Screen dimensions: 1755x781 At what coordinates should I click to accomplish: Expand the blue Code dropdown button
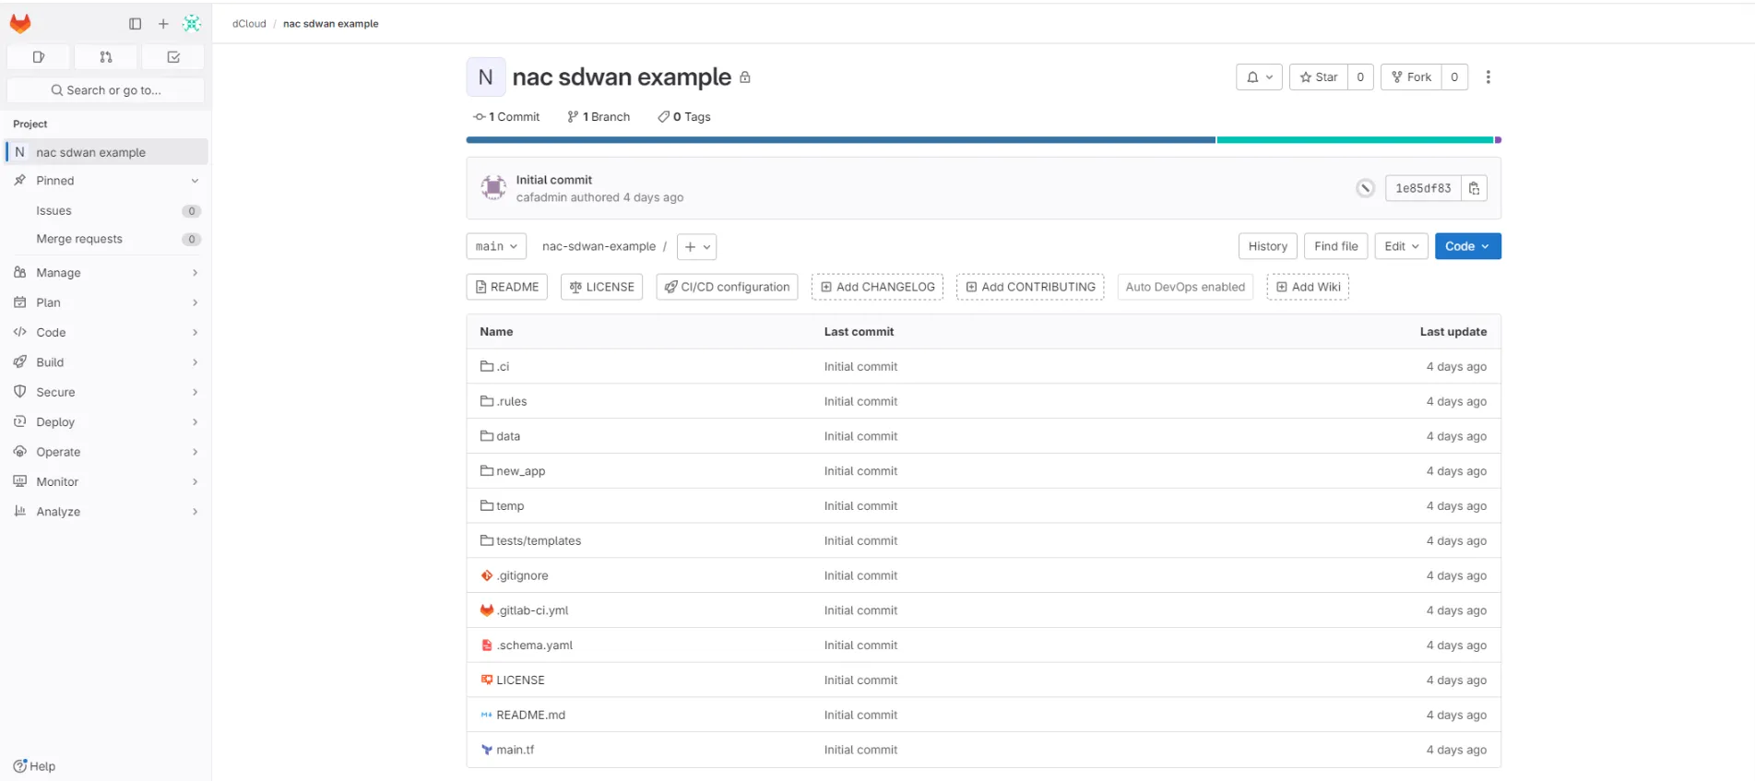1467,246
